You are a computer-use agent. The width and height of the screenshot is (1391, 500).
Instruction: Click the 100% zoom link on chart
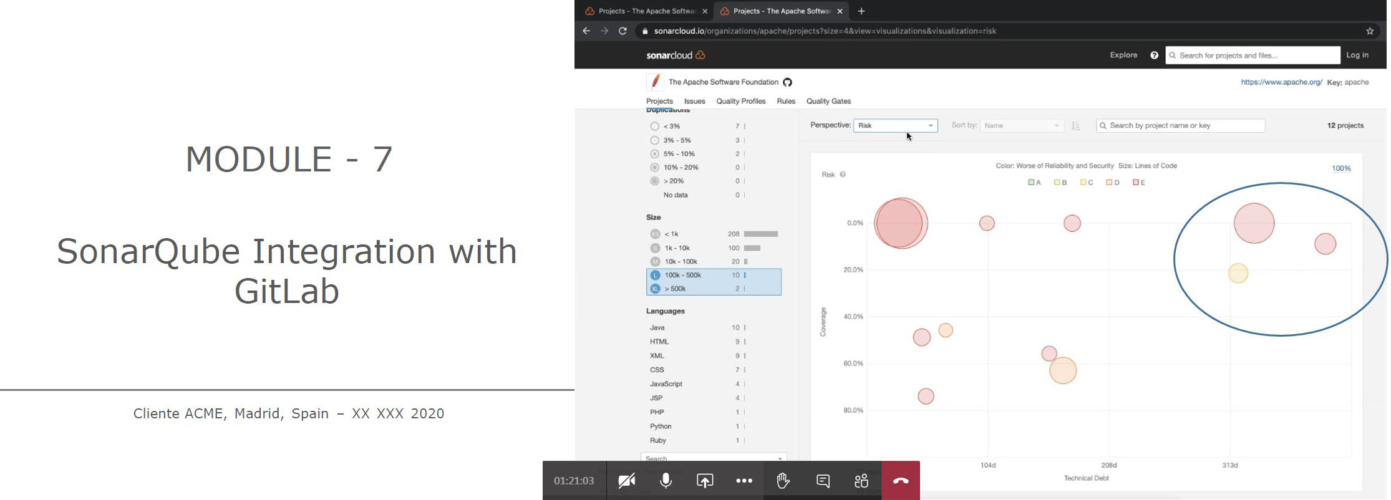click(1341, 168)
